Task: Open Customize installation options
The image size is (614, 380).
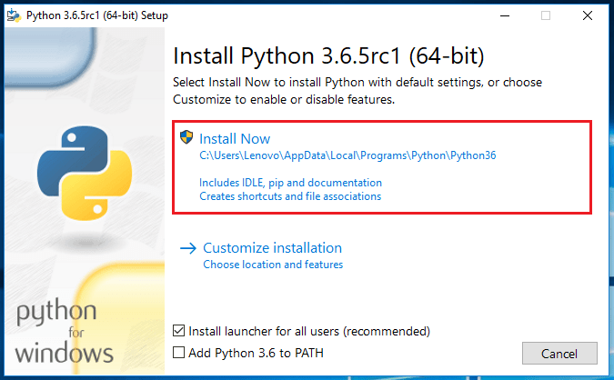Action: pos(272,248)
